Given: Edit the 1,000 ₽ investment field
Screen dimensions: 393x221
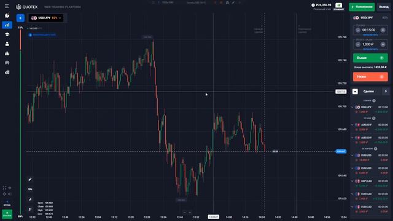Looking at the screenshot, I should (x=368, y=44).
